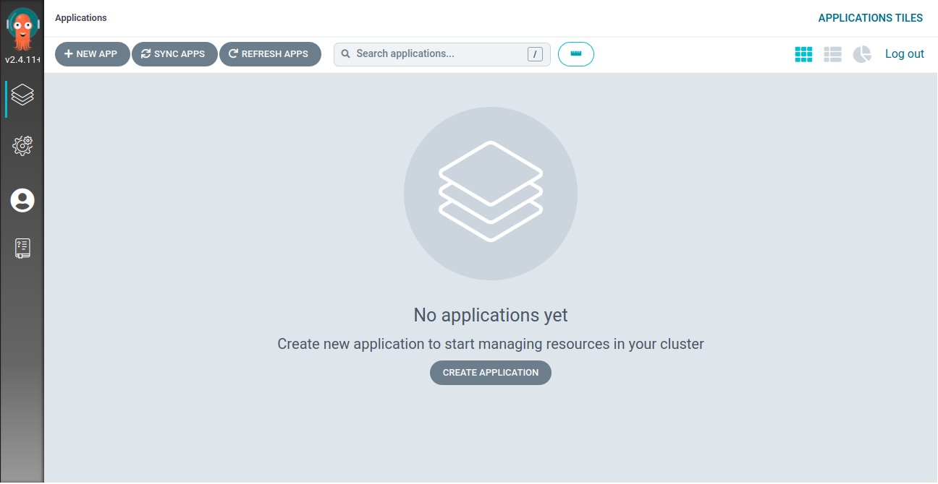
Task: Select the Applications breadcrumb label
Action: pyautogui.click(x=81, y=18)
